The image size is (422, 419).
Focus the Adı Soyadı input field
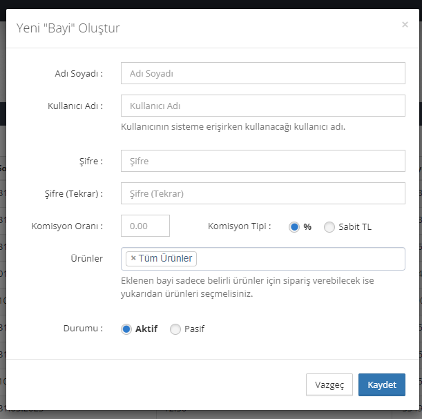coord(262,73)
